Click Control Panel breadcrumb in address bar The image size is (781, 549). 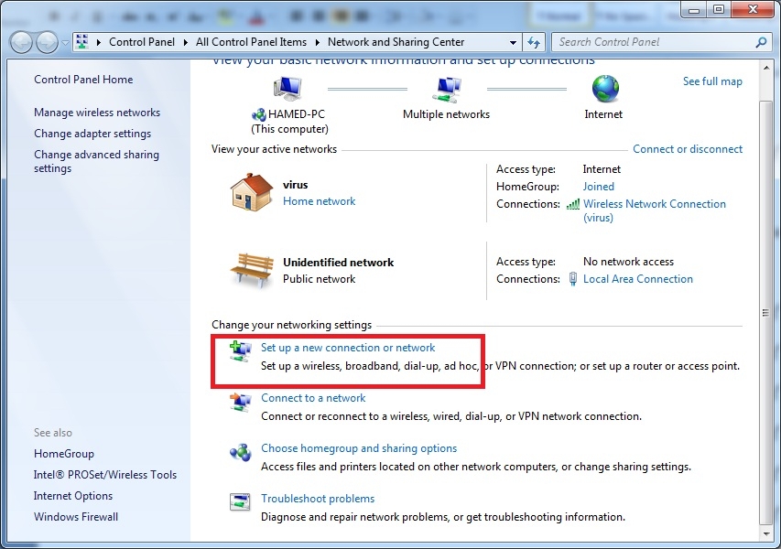pyautogui.click(x=142, y=42)
